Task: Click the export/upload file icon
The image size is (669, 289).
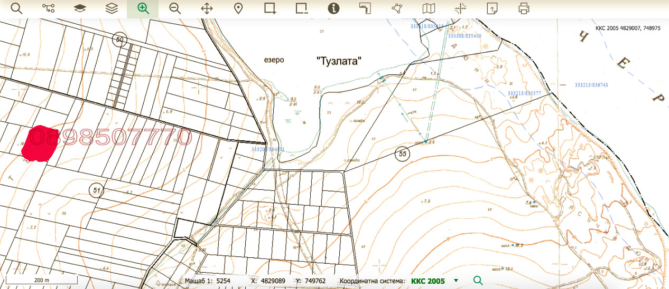Action: click(x=493, y=8)
